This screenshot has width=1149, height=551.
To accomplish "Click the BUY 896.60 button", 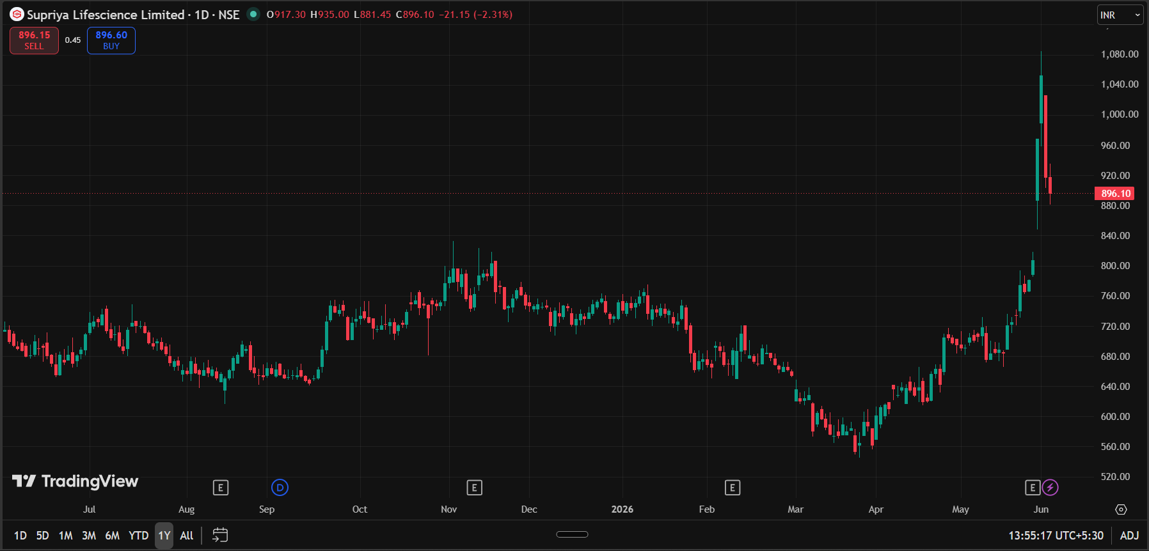I will pos(111,40).
